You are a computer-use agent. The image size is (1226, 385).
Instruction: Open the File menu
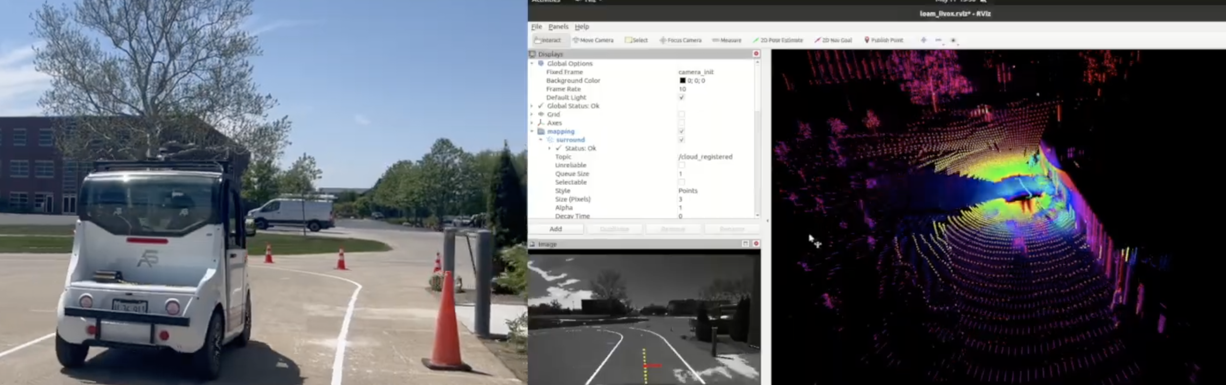[536, 27]
